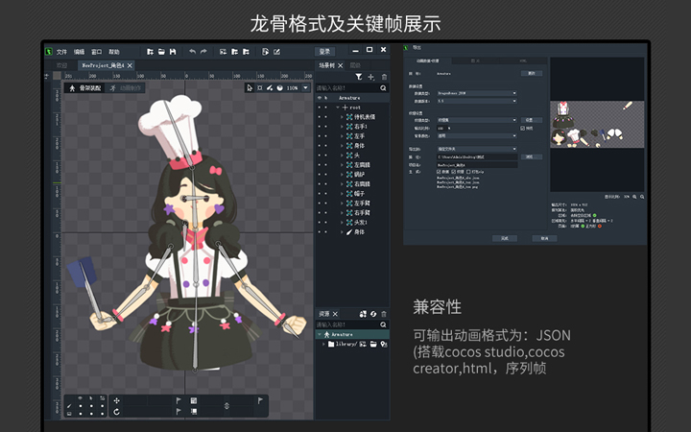The height and width of the screenshot is (432, 691).
Task: Expand the 待机表情 tree node
Action: [342, 117]
